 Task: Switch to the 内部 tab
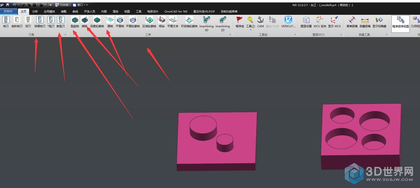[104, 11]
